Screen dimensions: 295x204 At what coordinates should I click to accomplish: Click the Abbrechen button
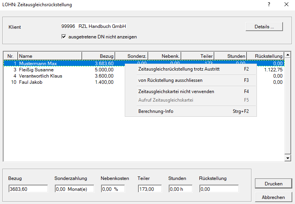point(273,197)
